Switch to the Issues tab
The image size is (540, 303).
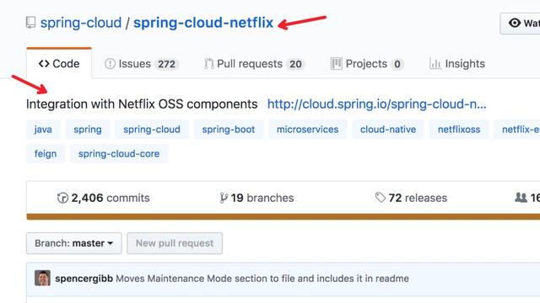141,64
